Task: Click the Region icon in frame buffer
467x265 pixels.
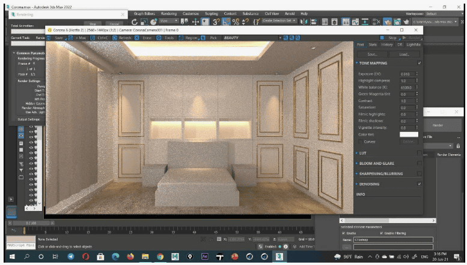Action: pos(181,38)
